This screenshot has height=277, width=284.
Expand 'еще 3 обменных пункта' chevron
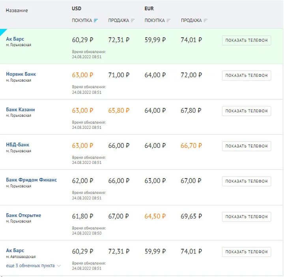[x=59, y=266]
